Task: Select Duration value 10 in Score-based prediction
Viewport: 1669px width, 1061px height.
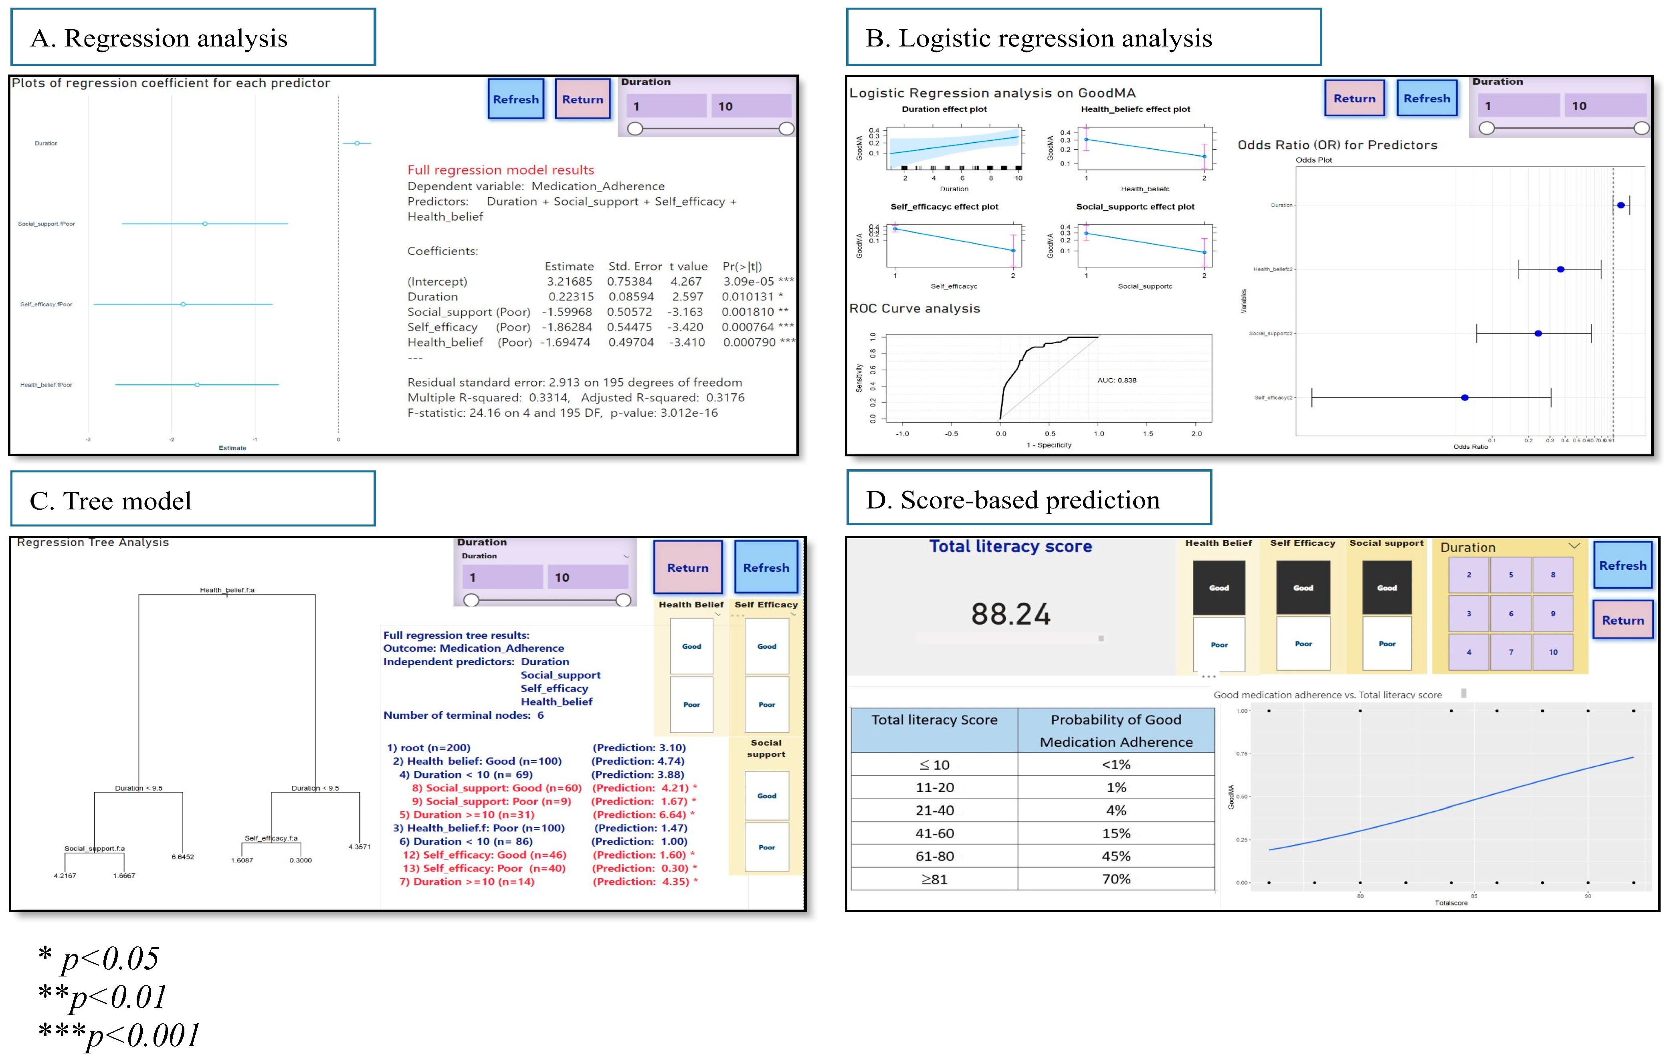Action: coord(1552,653)
